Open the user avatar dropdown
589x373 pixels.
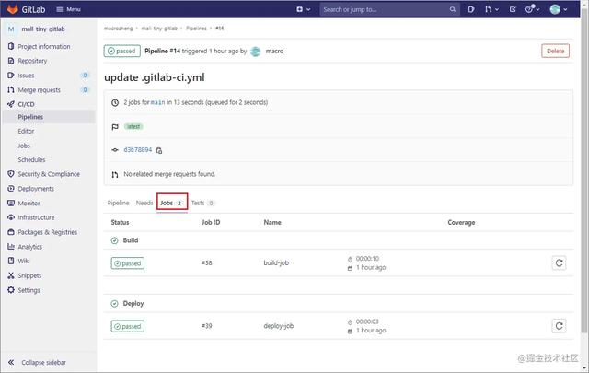[559, 9]
